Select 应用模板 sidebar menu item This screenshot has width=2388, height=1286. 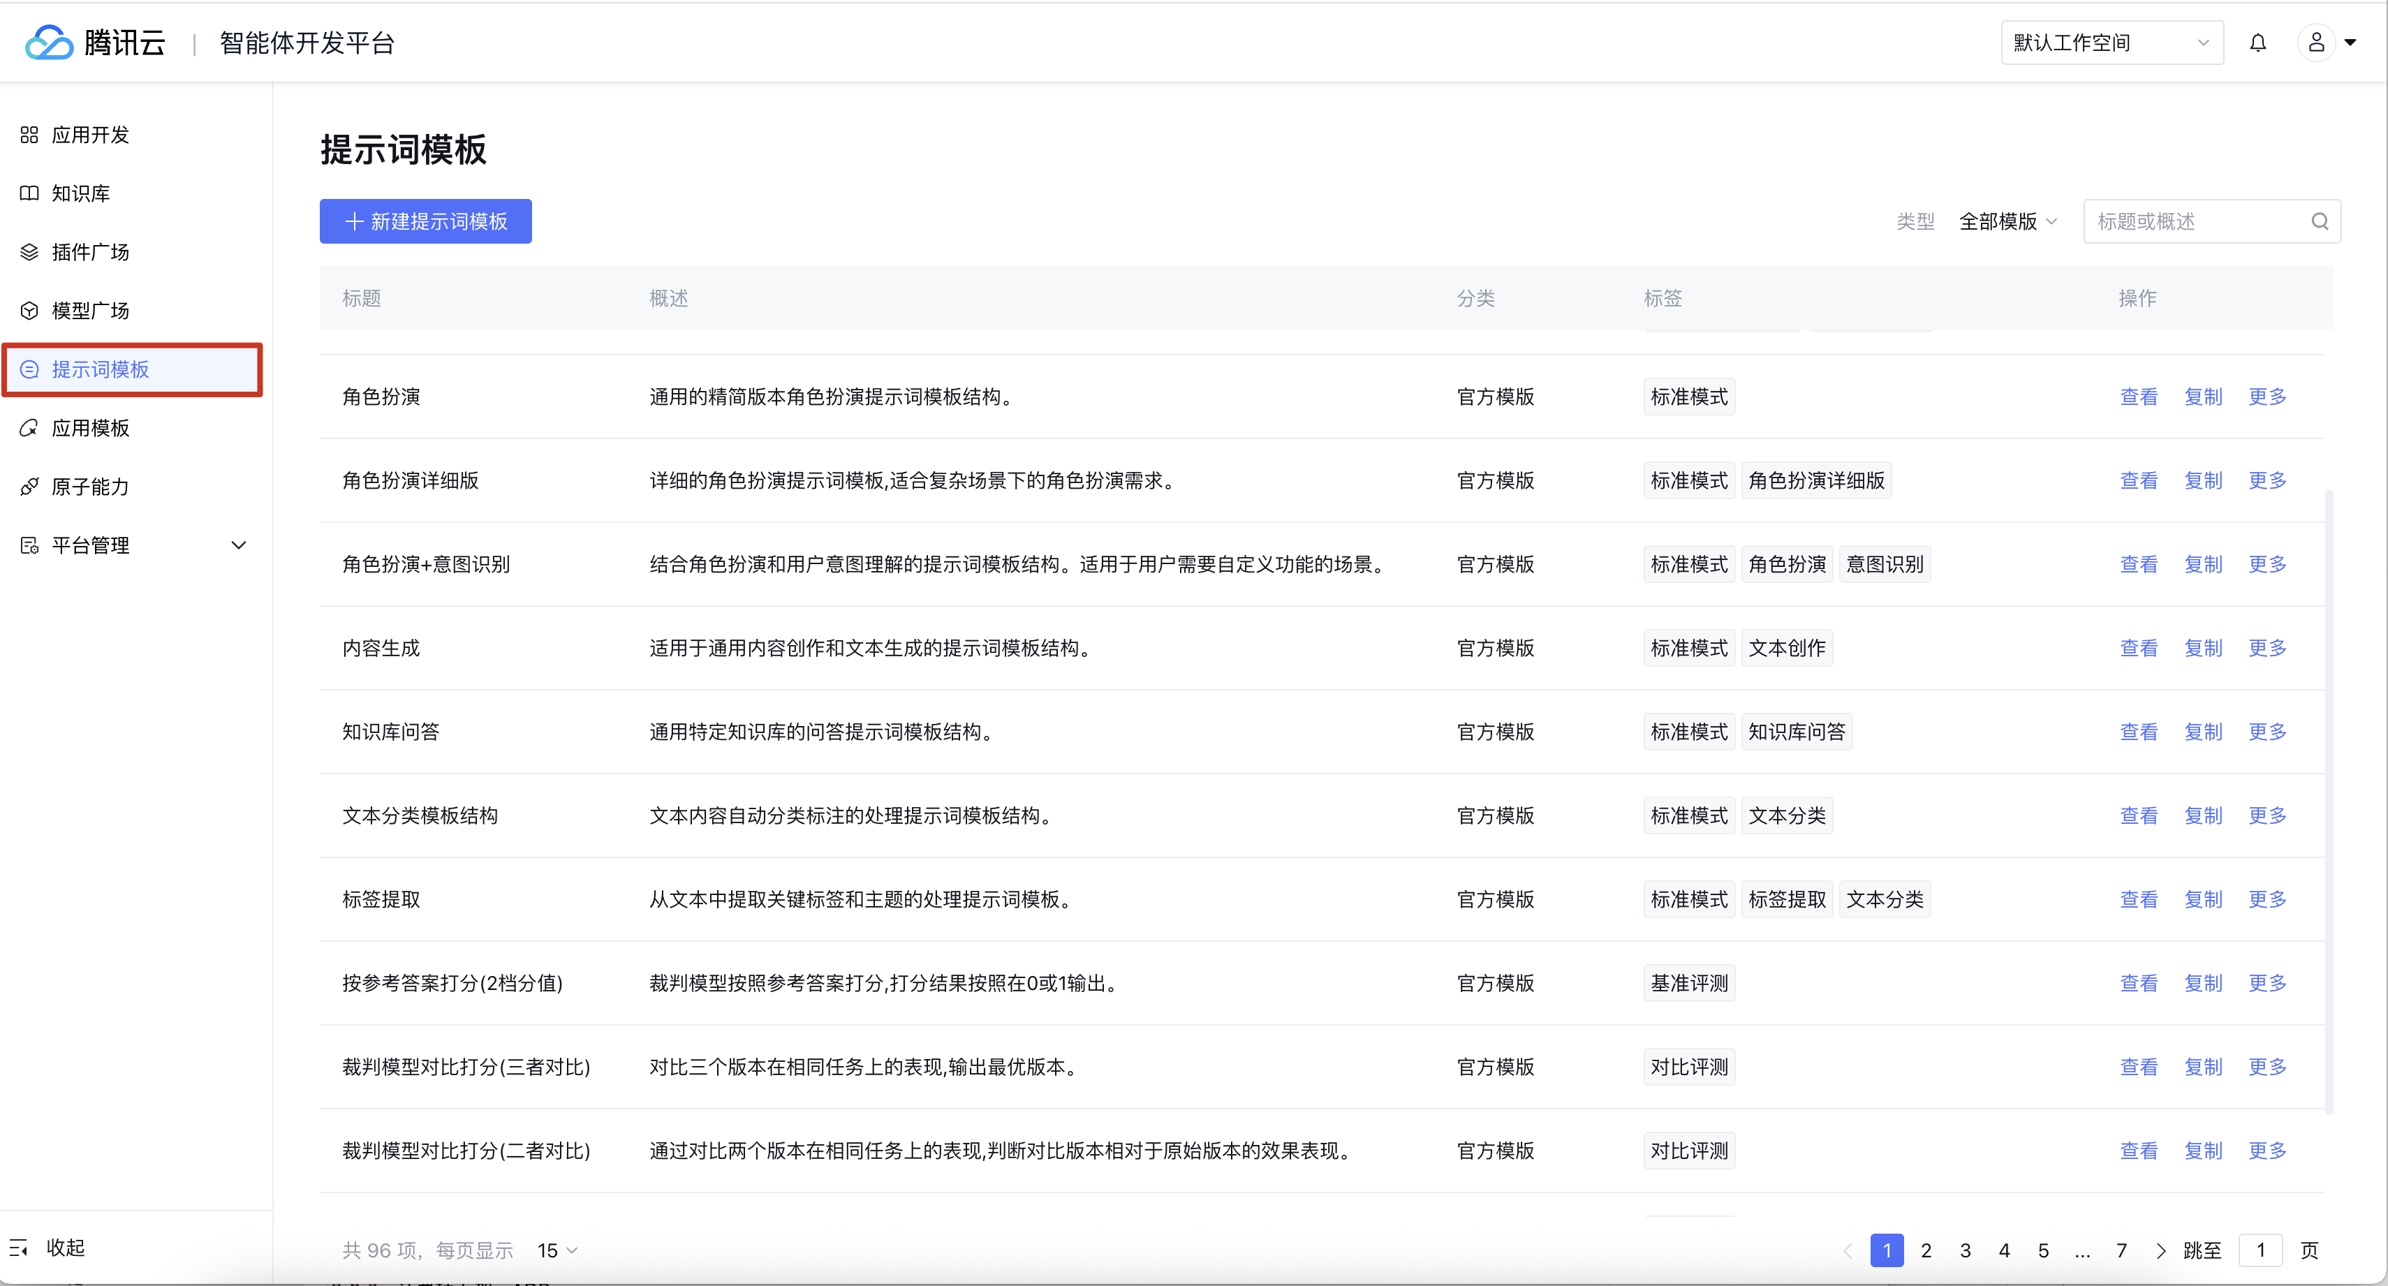click(90, 429)
